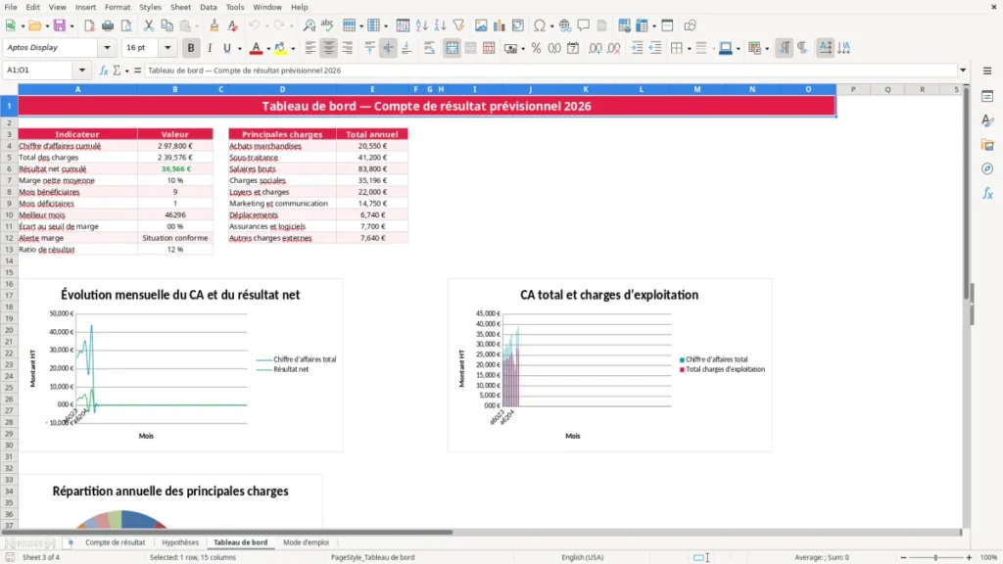Toggle Center Vertically alignment

pyautogui.click(x=388, y=48)
